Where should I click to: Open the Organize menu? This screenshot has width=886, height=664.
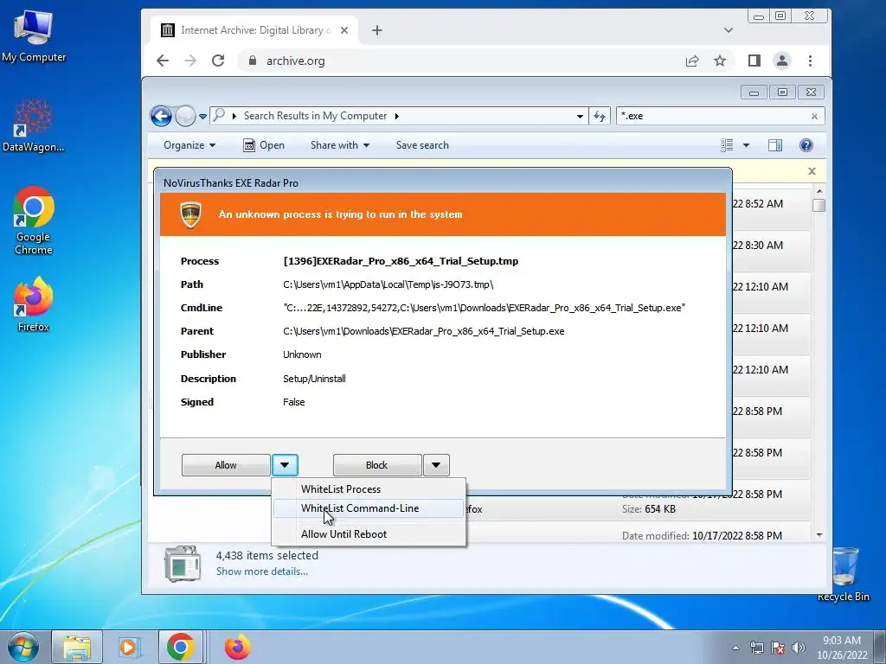(189, 145)
